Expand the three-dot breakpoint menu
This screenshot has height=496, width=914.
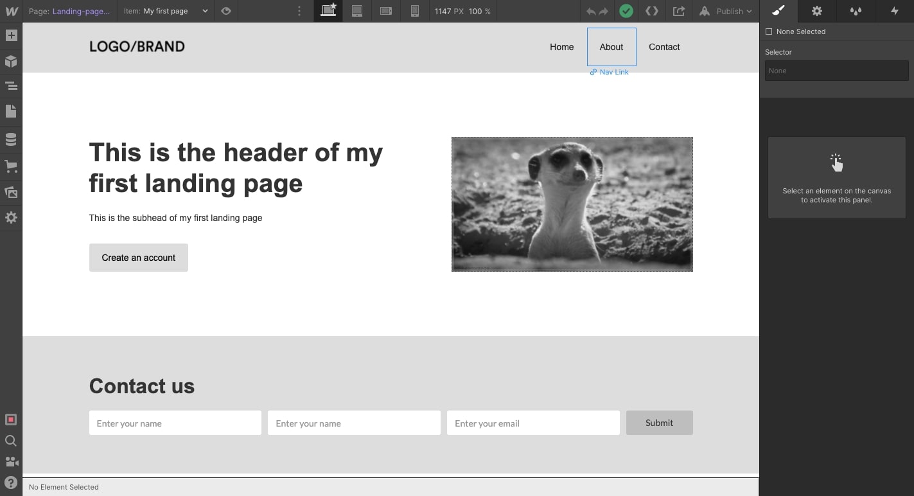[299, 11]
